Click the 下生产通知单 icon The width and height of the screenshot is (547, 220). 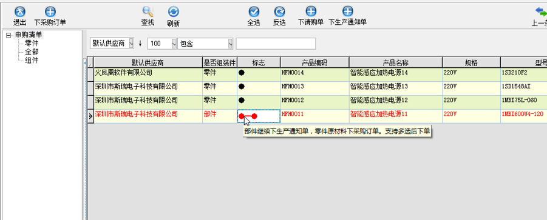coord(347,12)
